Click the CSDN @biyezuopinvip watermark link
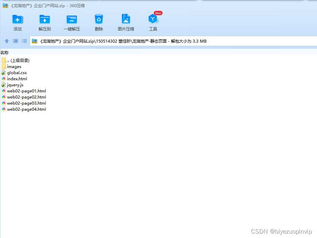 coord(281,232)
